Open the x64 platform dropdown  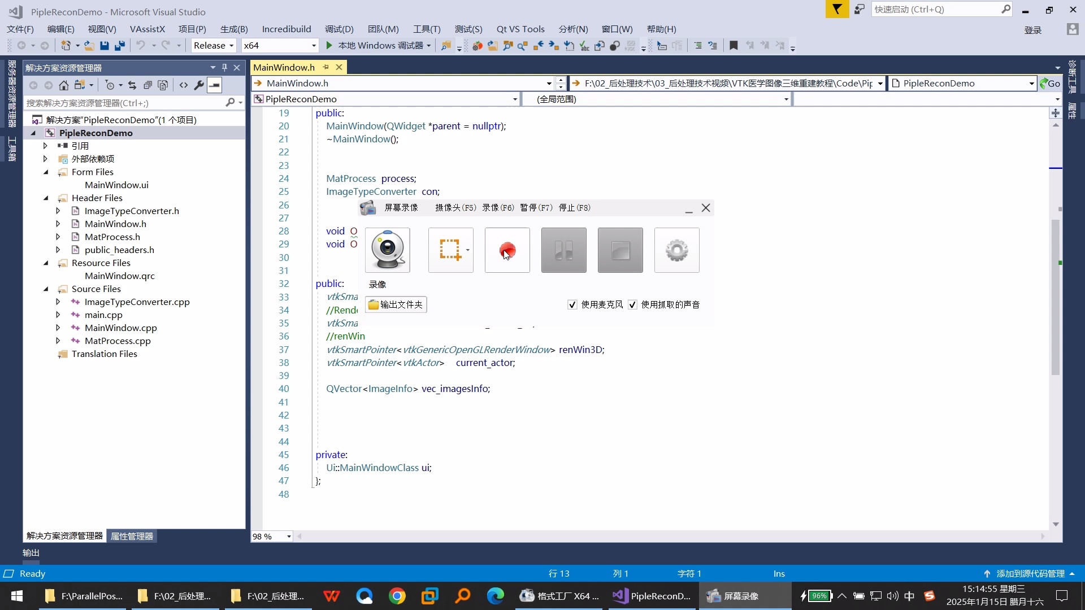coord(280,46)
